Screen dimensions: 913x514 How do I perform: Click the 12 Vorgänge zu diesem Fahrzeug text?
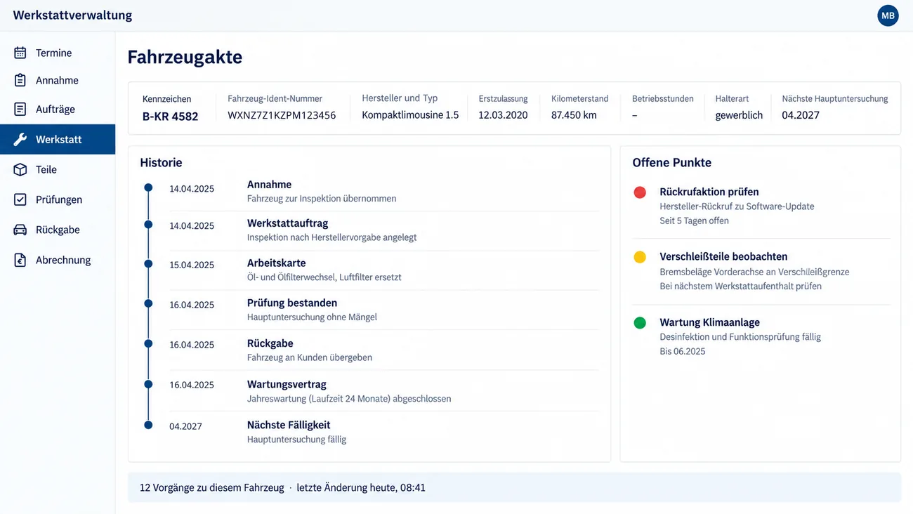point(211,487)
